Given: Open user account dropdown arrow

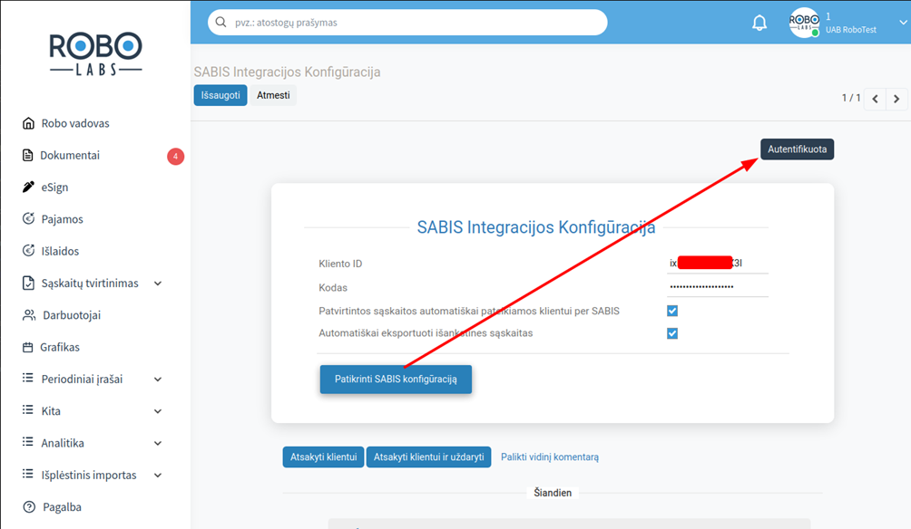Looking at the screenshot, I should [903, 23].
